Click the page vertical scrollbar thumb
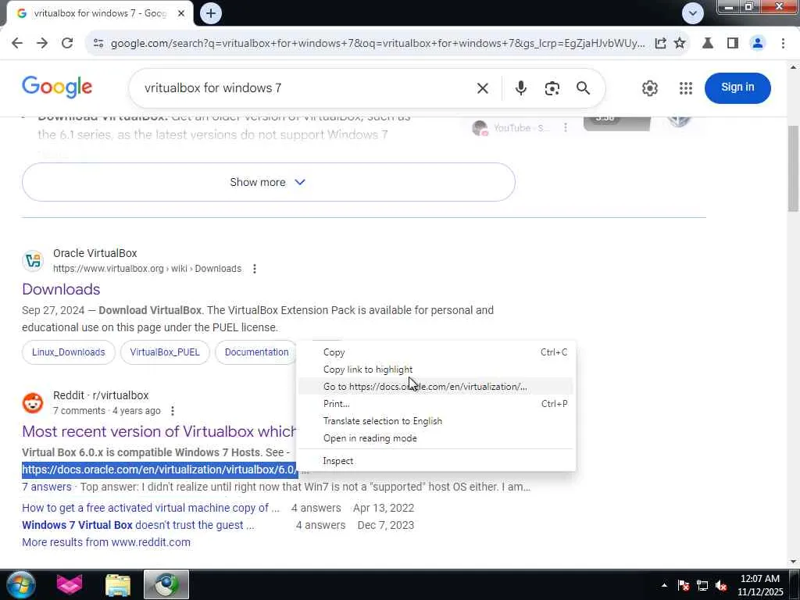Screen dimensions: 800x600 click(x=794, y=169)
